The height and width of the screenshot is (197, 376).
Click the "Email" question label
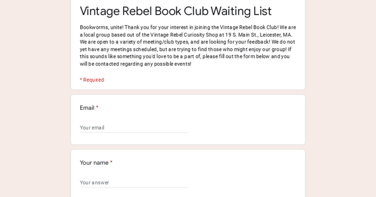click(87, 108)
